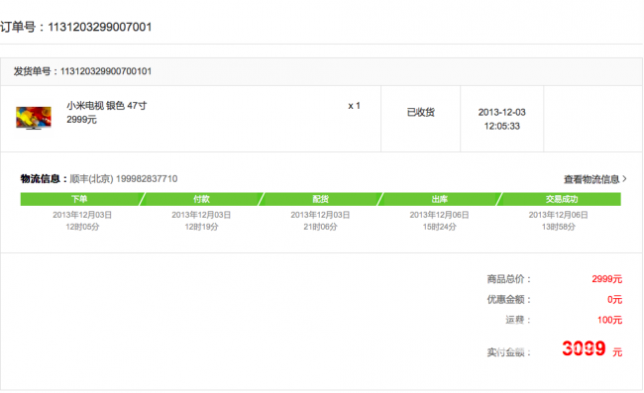
Task: Click the 2013-12-03 12:05:33 order time
Action: 502,119
